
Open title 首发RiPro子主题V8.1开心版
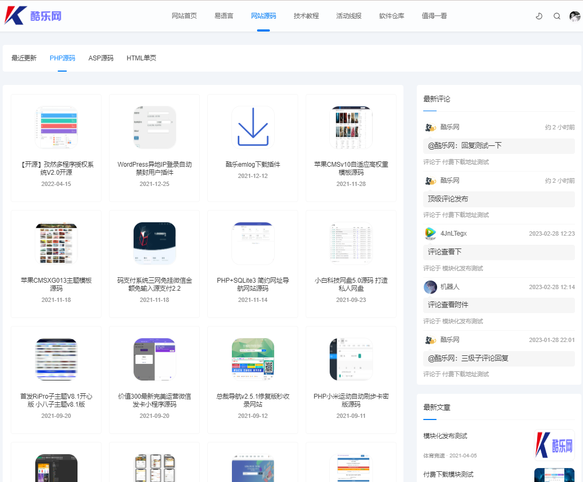point(56,401)
